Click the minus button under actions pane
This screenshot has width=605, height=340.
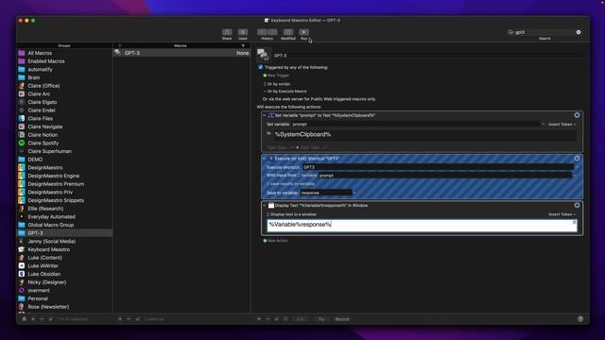[268, 319]
